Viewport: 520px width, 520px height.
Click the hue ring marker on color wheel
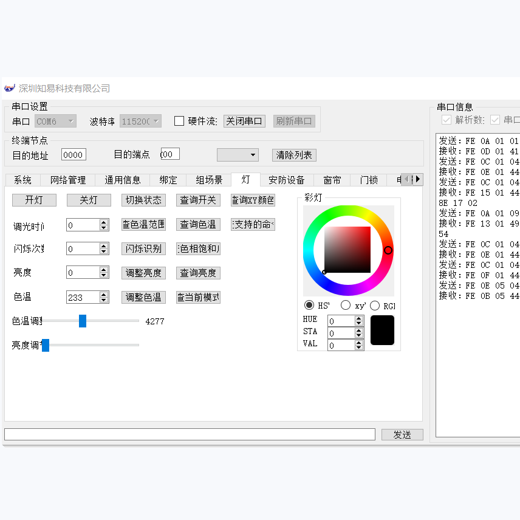click(388, 250)
